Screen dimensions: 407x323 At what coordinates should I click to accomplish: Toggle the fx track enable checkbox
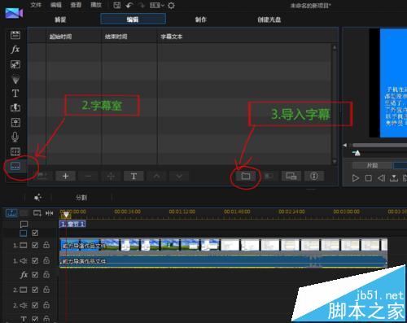pos(35,275)
